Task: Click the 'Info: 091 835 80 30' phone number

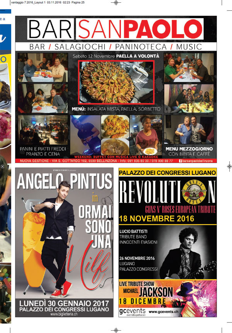Action: point(135,161)
